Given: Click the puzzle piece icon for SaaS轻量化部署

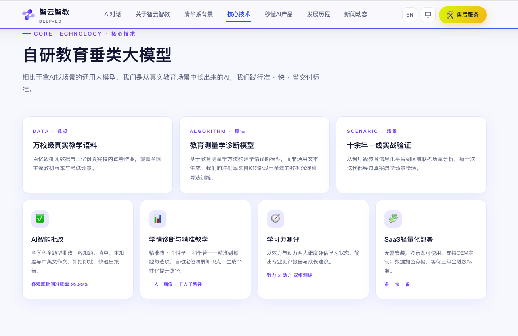Looking at the screenshot, I should pyautogui.click(x=393, y=219).
